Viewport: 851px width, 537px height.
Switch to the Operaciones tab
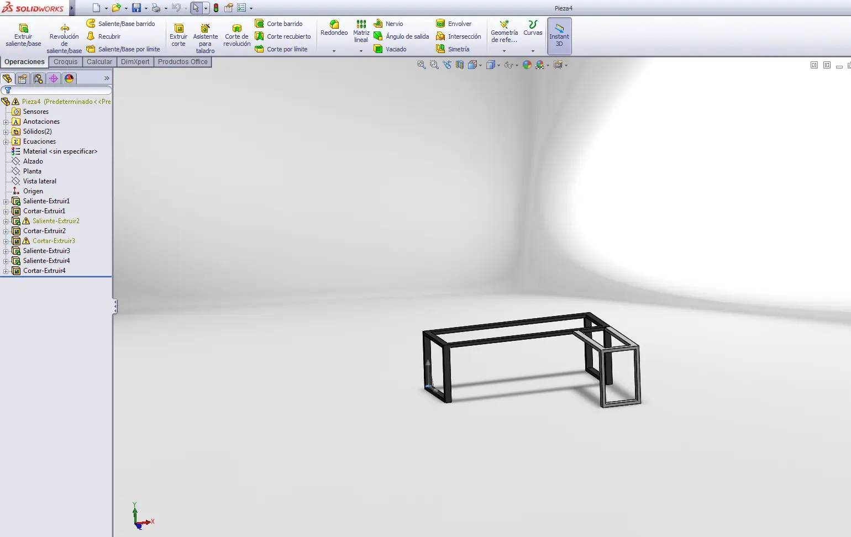[24, 62]
